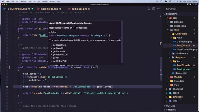Open the Window menu
The image size is (199, 112).
pos(52,1)
